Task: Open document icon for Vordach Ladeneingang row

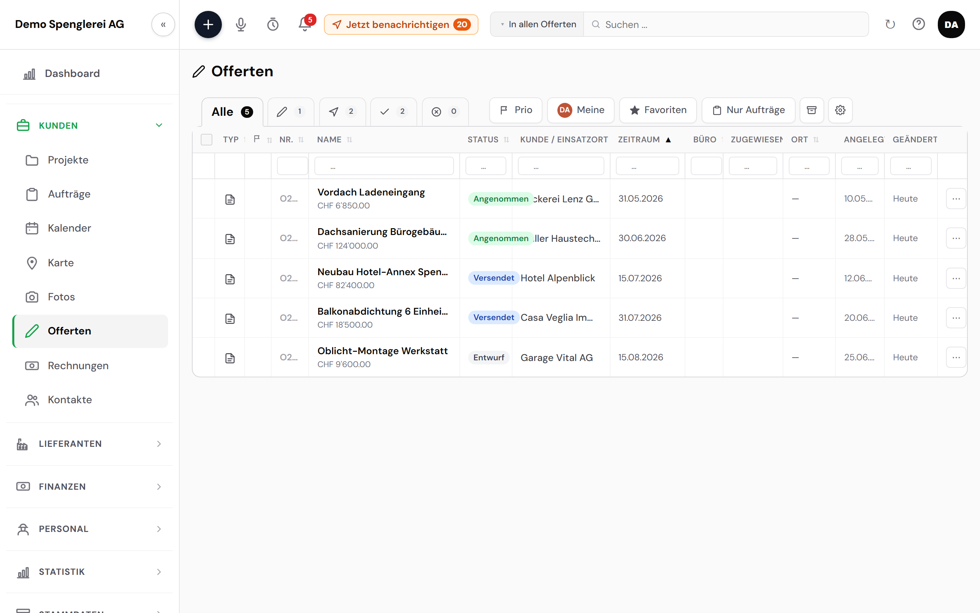Action: pyautogui.click(x=230, y=199)
